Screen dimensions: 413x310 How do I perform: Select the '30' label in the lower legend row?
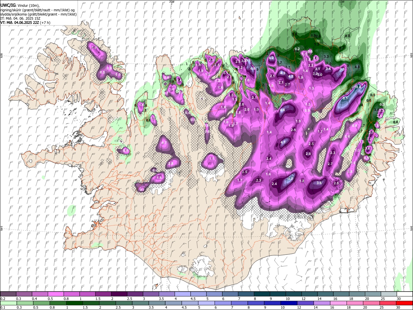(x=399, y=307)
